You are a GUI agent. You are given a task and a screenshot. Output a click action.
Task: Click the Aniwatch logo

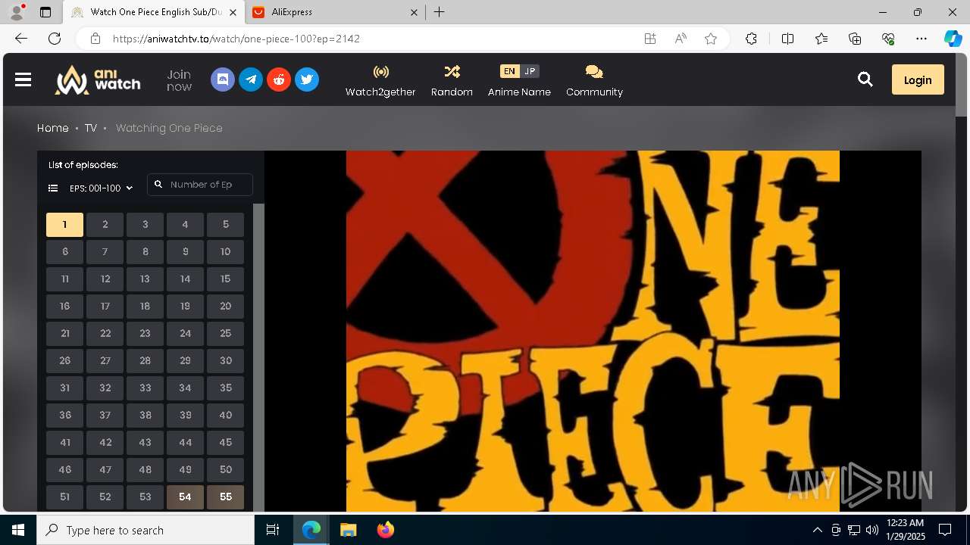coord(98,79)
